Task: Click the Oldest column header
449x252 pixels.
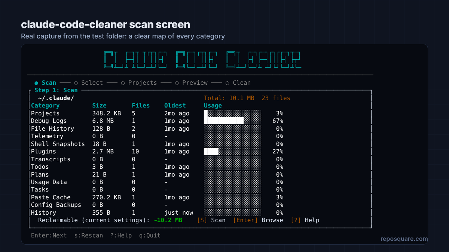Action: click(x=175, y=106)
